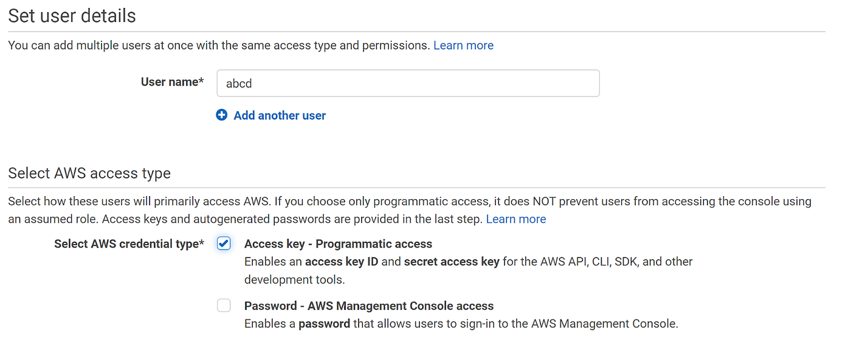Screen dimensions: 851x354
Task: Click the checkmark icon in the selected checkbox
Action: (224, 243)
